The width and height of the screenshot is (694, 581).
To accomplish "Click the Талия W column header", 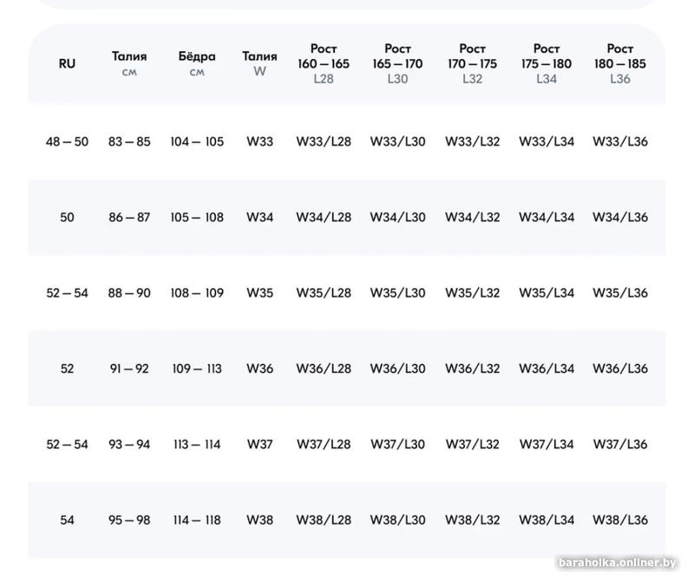I will click(x=259, y=63).
